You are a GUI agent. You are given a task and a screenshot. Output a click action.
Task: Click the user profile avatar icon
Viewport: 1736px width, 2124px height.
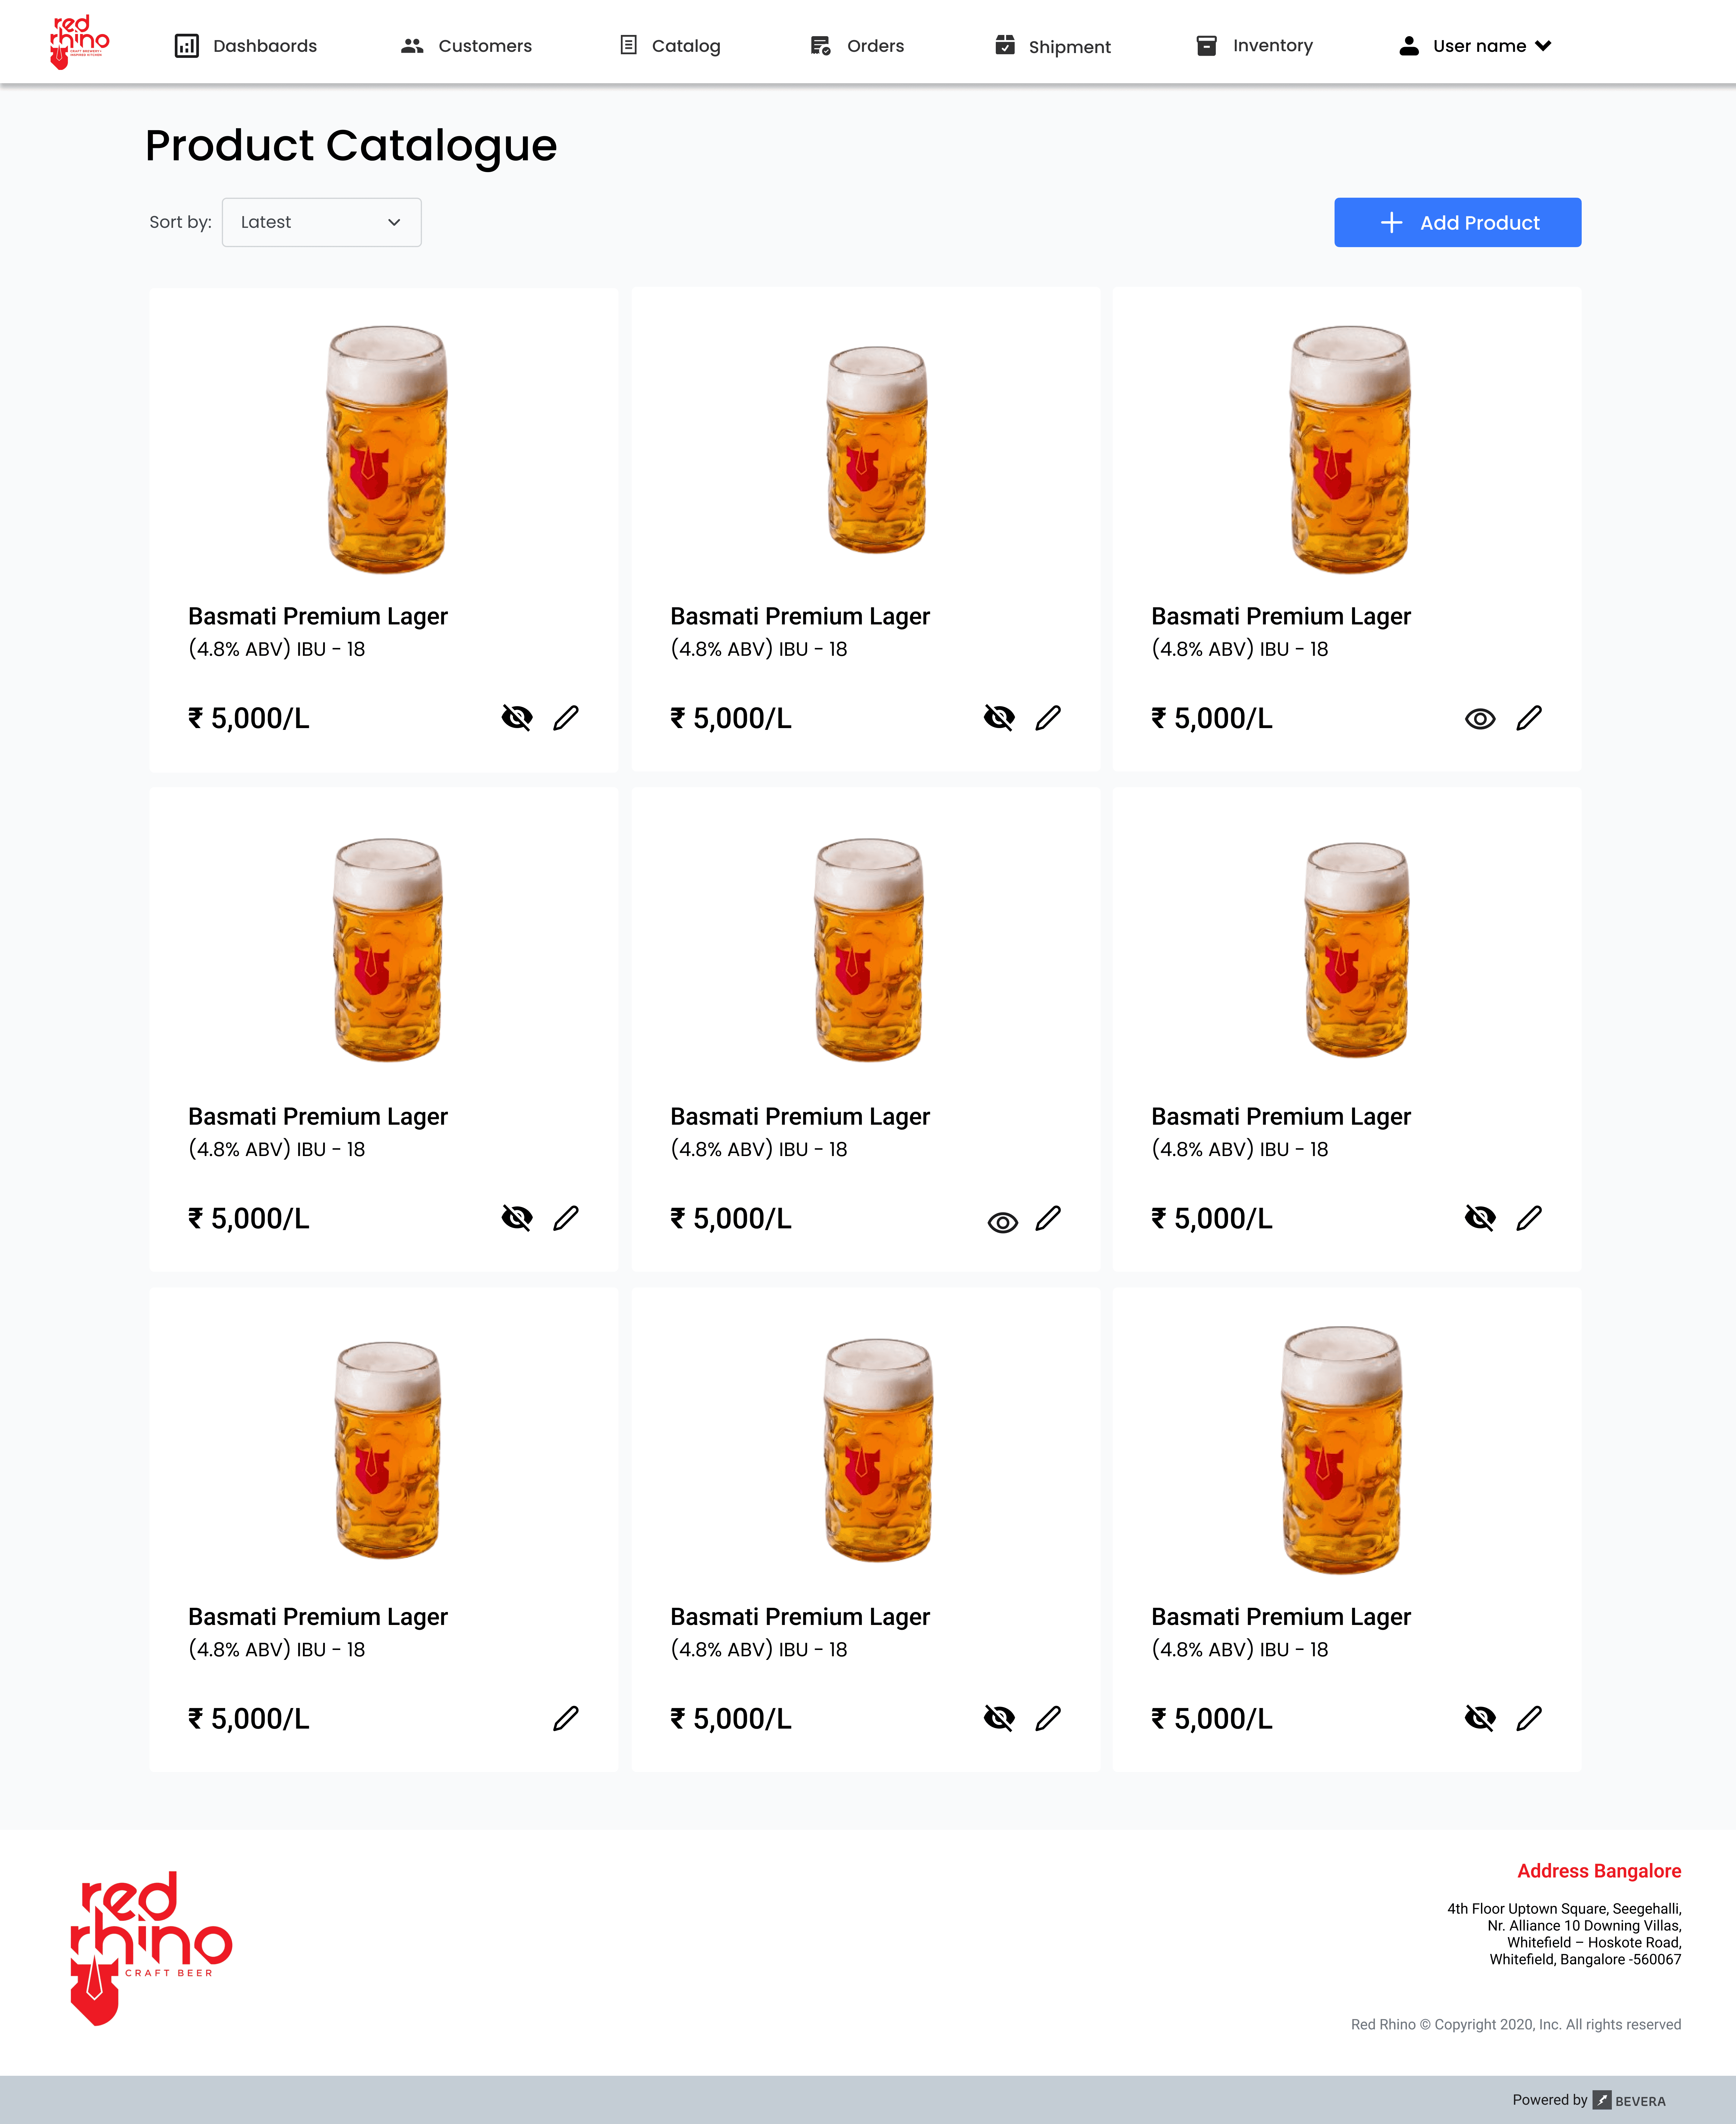click(x=1409, y=46)
